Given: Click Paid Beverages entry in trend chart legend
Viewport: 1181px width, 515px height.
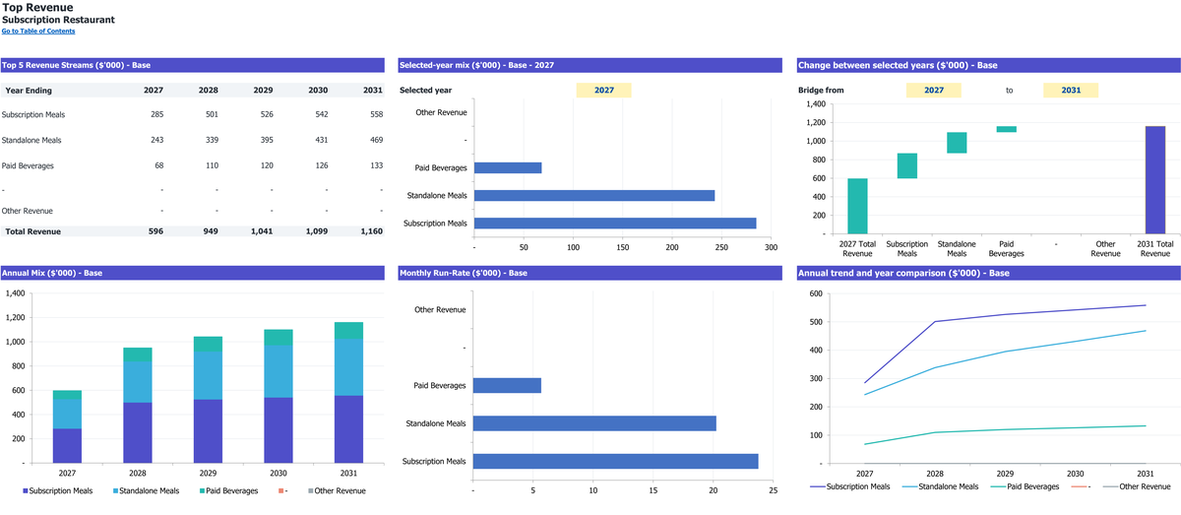Looking at the screenshot, I should 1024,486.
